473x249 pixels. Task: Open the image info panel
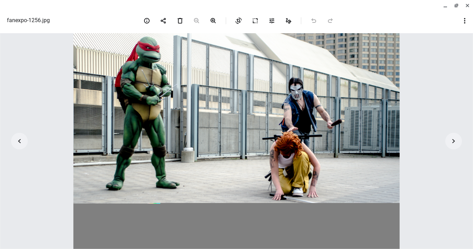point(147,21)
